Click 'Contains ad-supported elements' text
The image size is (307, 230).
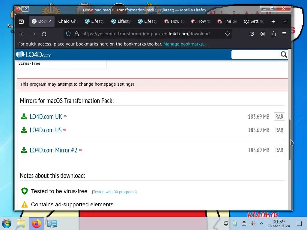click(x=72, y=204)
